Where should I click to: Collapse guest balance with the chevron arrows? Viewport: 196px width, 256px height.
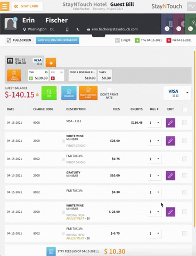(x=37, y=95)
